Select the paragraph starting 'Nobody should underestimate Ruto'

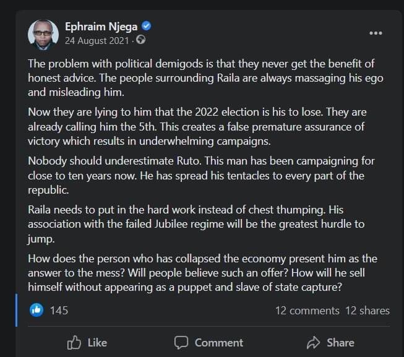coord(201,176)
